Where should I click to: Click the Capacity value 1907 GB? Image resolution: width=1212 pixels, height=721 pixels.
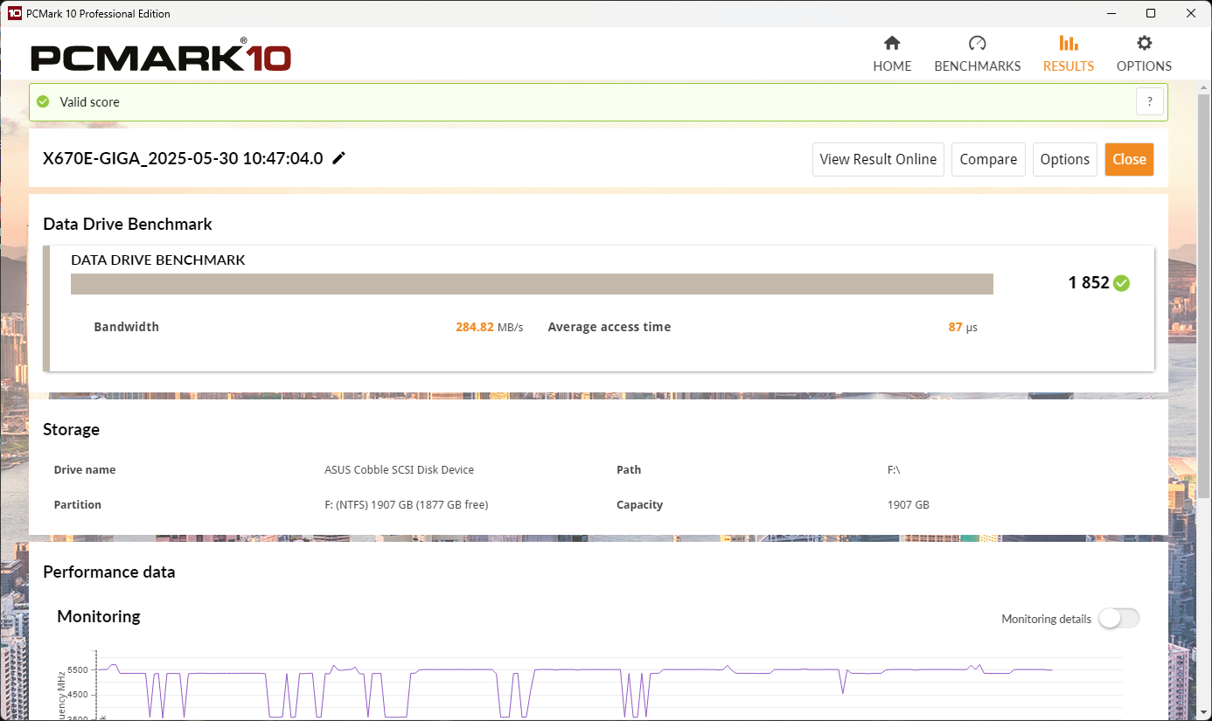pyautogui.click(x=909, y=504)
